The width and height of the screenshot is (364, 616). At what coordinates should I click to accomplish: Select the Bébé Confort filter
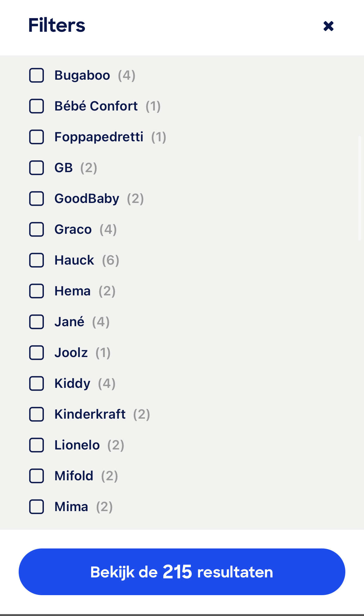pos(37,106)
